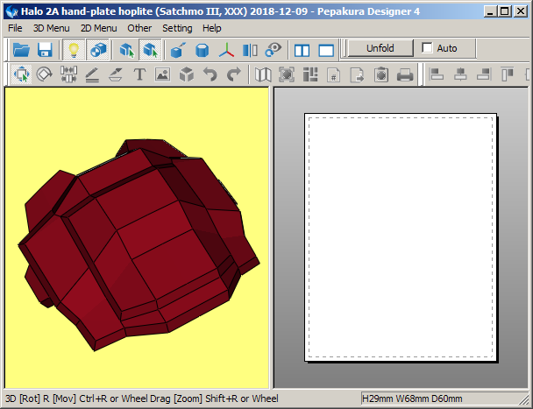Align parts center horizontally icon
This screenshot has width=533, height=409.
(x=460, y=74)
